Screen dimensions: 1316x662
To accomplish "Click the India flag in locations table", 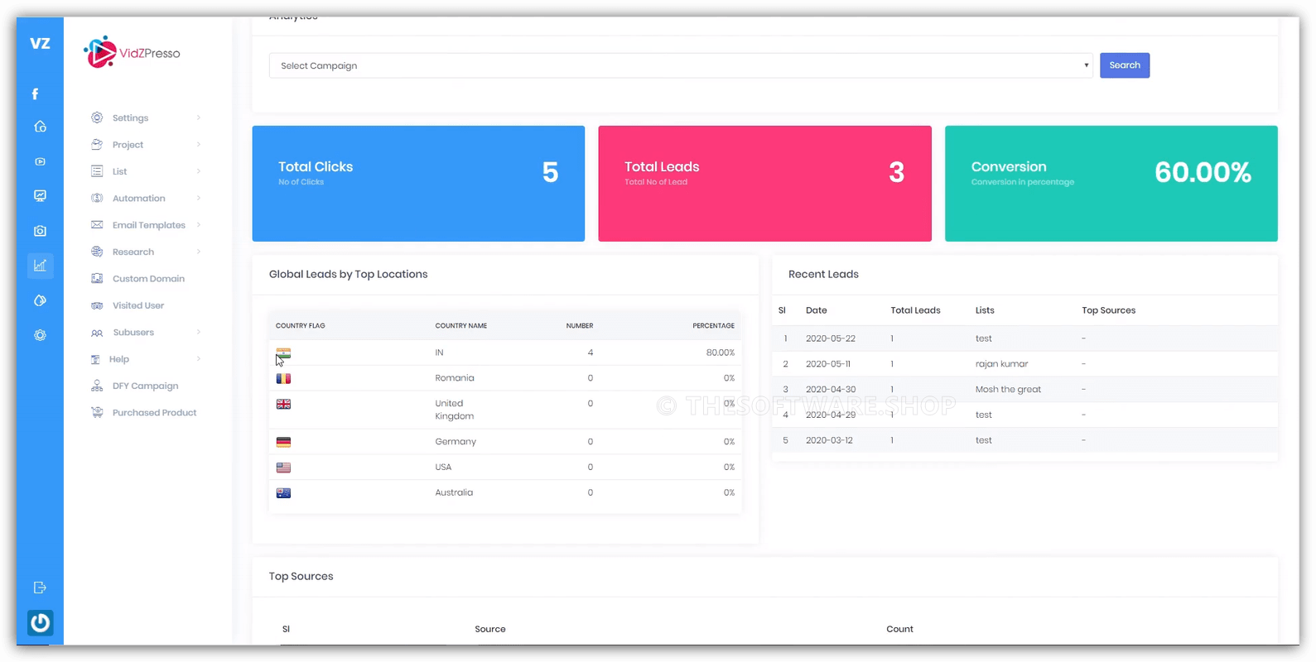I will tap(283, 353).
